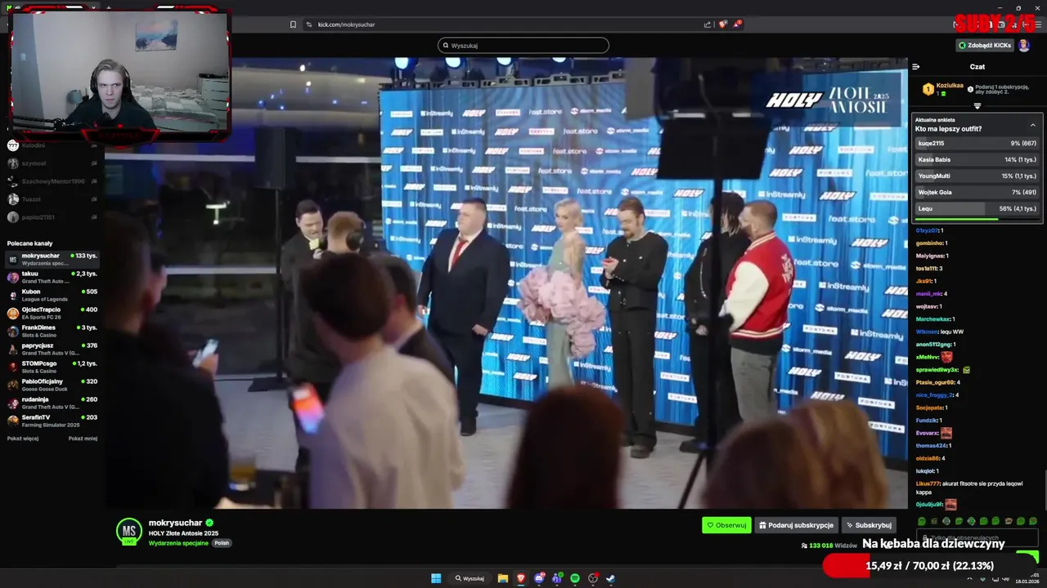
Task: Open OjciecTrapcio recommended channel
Action: 52,313
